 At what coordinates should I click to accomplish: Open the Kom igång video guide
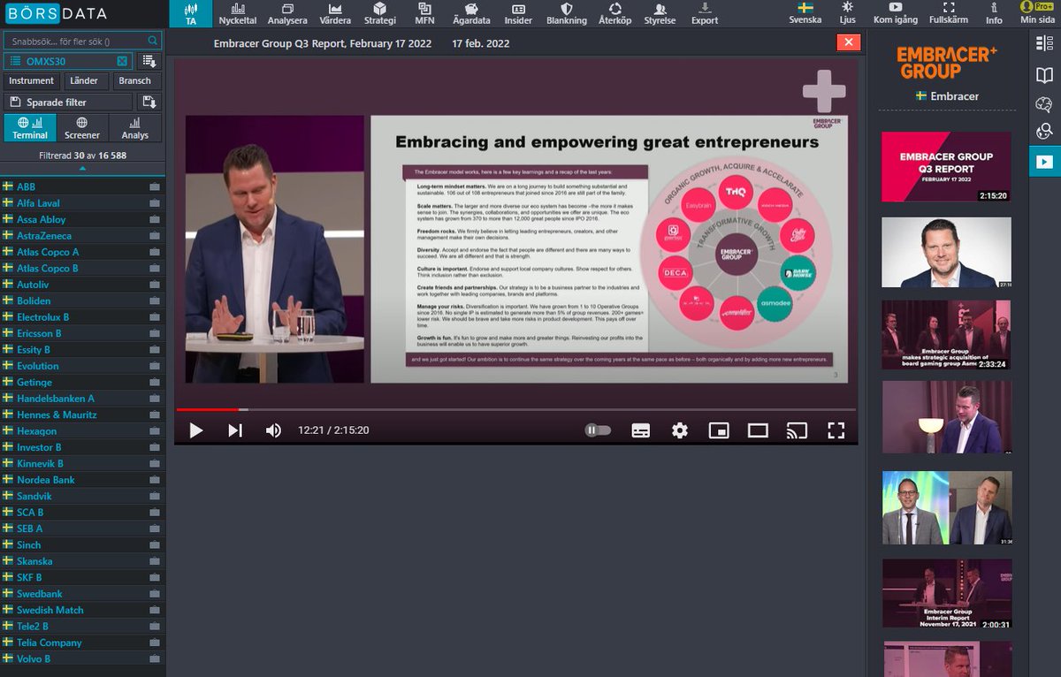(895, 13)
